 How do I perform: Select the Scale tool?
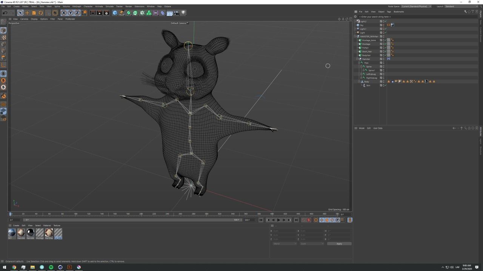point(34,13)
